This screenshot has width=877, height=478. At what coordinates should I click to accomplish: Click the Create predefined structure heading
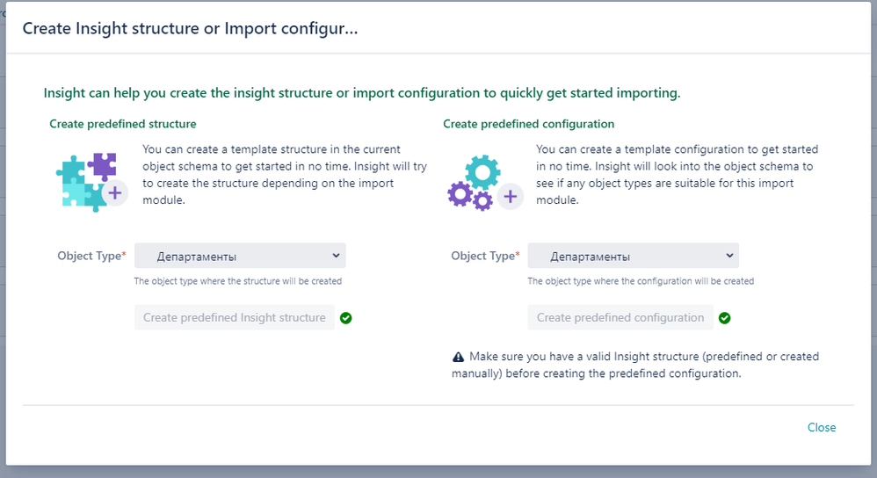[x=122, y=124]
